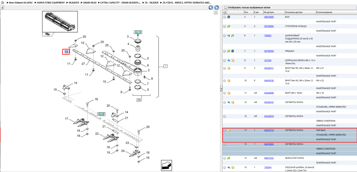The width and height of the screenshot is (357, 172).
Task: Click the globe icon in the ВАЛ row
Action: tap(229, 17)
